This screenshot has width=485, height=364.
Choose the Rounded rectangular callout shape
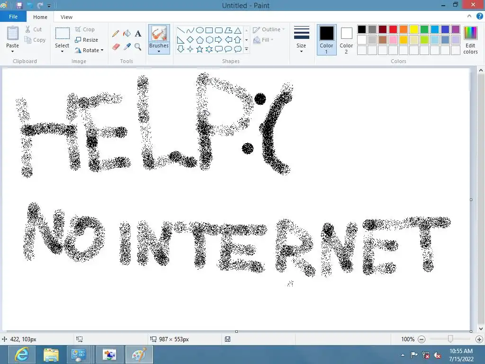(x=219, y=49)
